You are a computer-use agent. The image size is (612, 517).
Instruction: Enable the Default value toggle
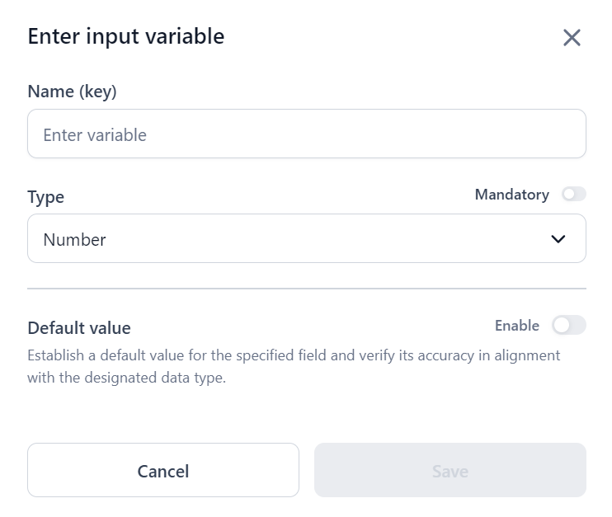[x=568, y=326]
